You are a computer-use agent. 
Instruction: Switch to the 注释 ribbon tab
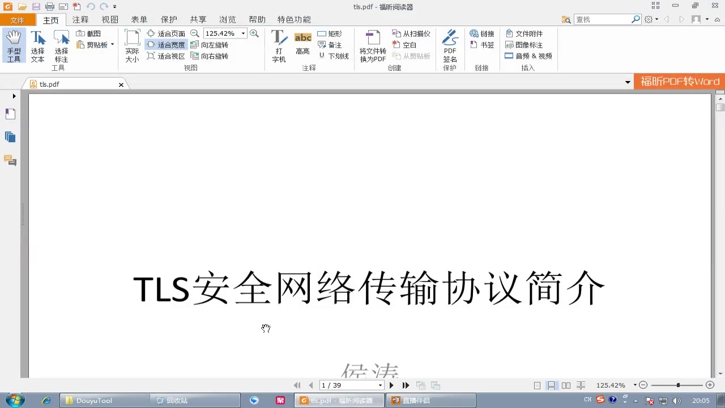[80, 19]
